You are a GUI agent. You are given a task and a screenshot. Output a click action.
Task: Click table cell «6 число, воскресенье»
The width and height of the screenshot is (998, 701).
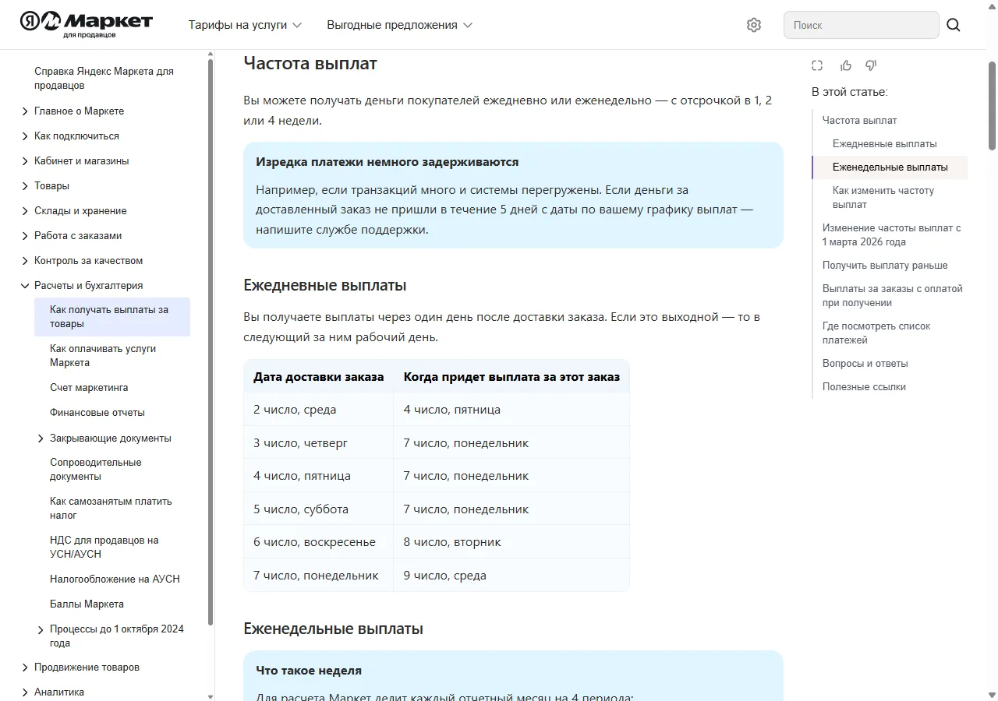318,542
